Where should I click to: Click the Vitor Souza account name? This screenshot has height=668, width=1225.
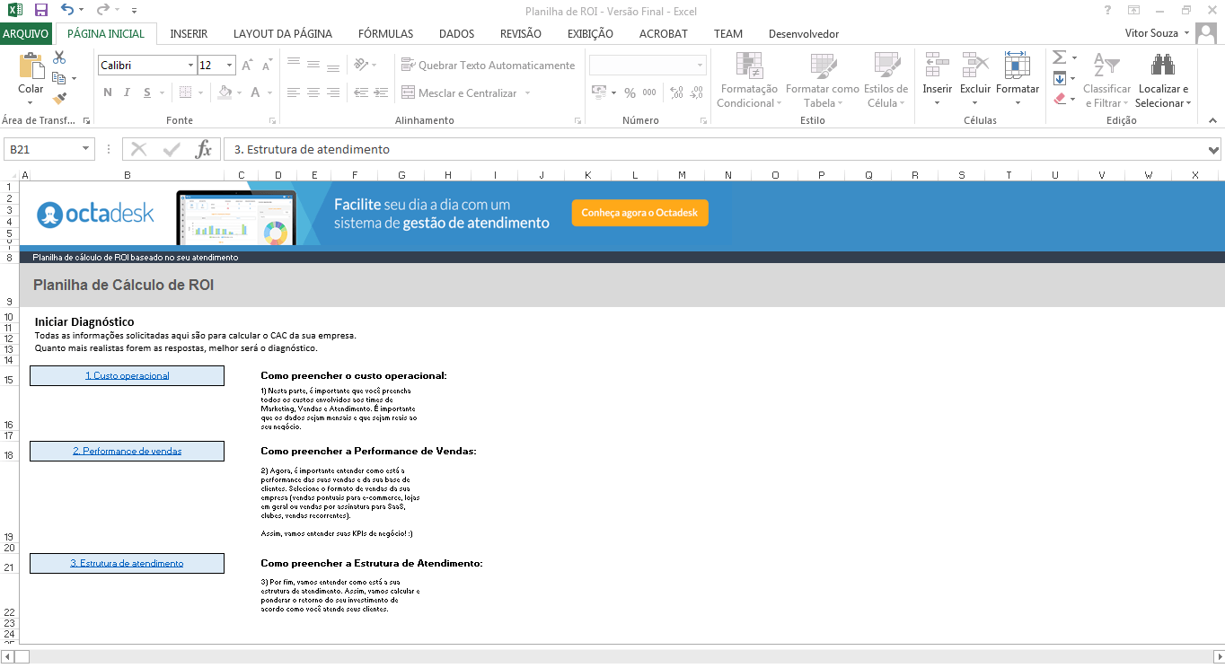tap(1152, 33)
